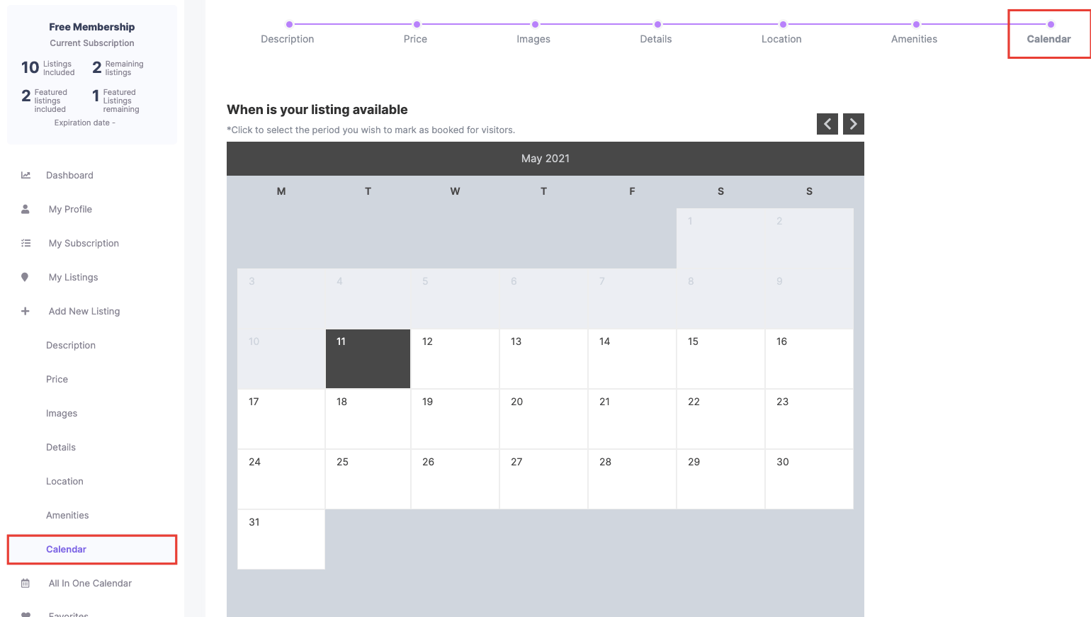
Task: Deselect the booked date May 11
Action: [x=367, y=358]
